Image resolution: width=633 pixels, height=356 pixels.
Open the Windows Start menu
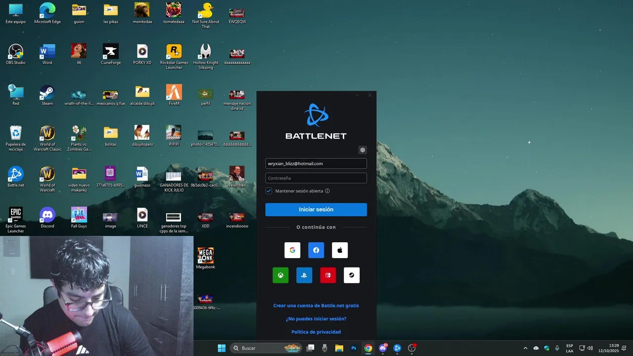click(x=222, y=348)
